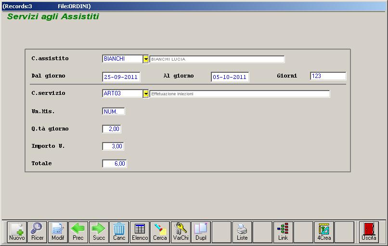
Task: Delete the record with Canc trash icon
Action: 119,232
